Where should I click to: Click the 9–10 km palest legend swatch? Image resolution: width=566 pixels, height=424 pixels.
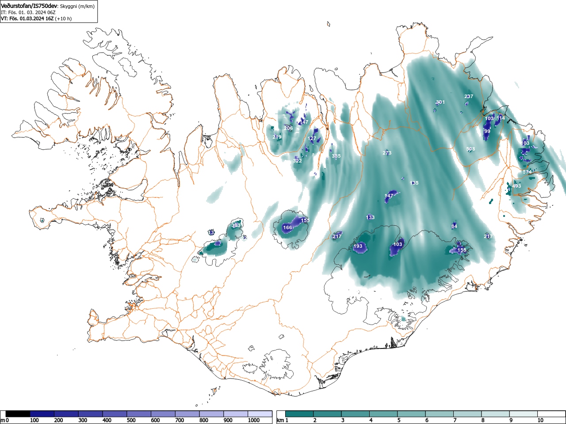click(x=523, y=414)
